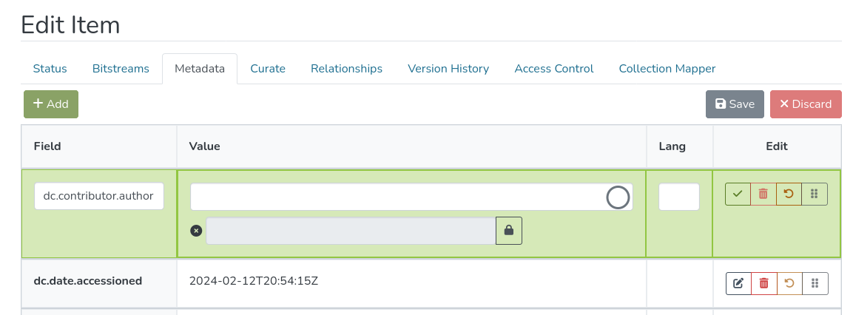The height and width of the screenshot is (315, 853).
Task: Undo changes to dc.contributor.author row
Action: (789, 194)
